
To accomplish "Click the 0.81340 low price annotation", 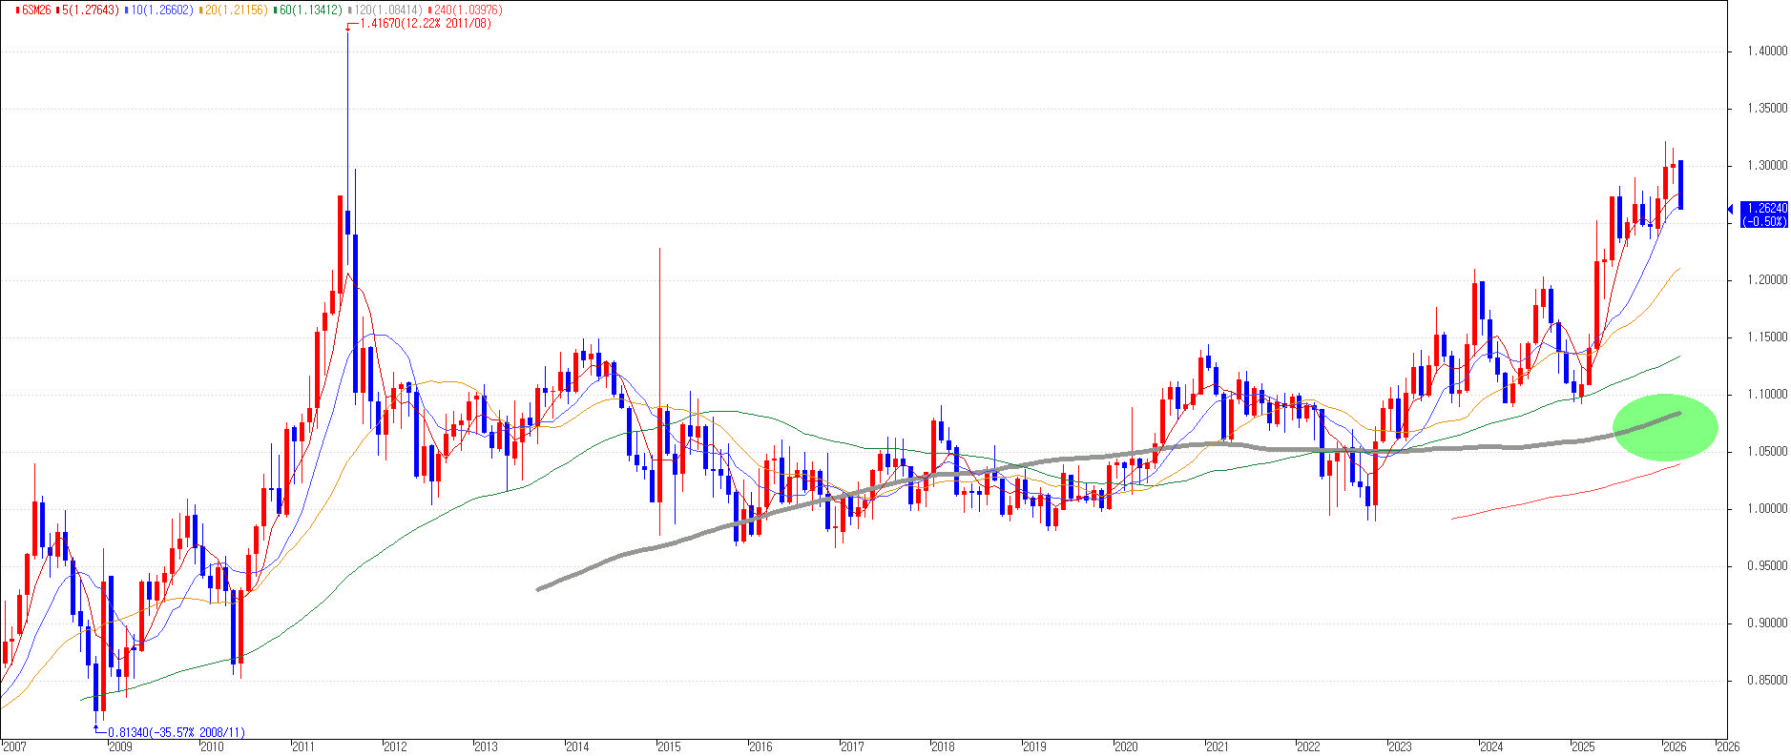I will (177, 732).
